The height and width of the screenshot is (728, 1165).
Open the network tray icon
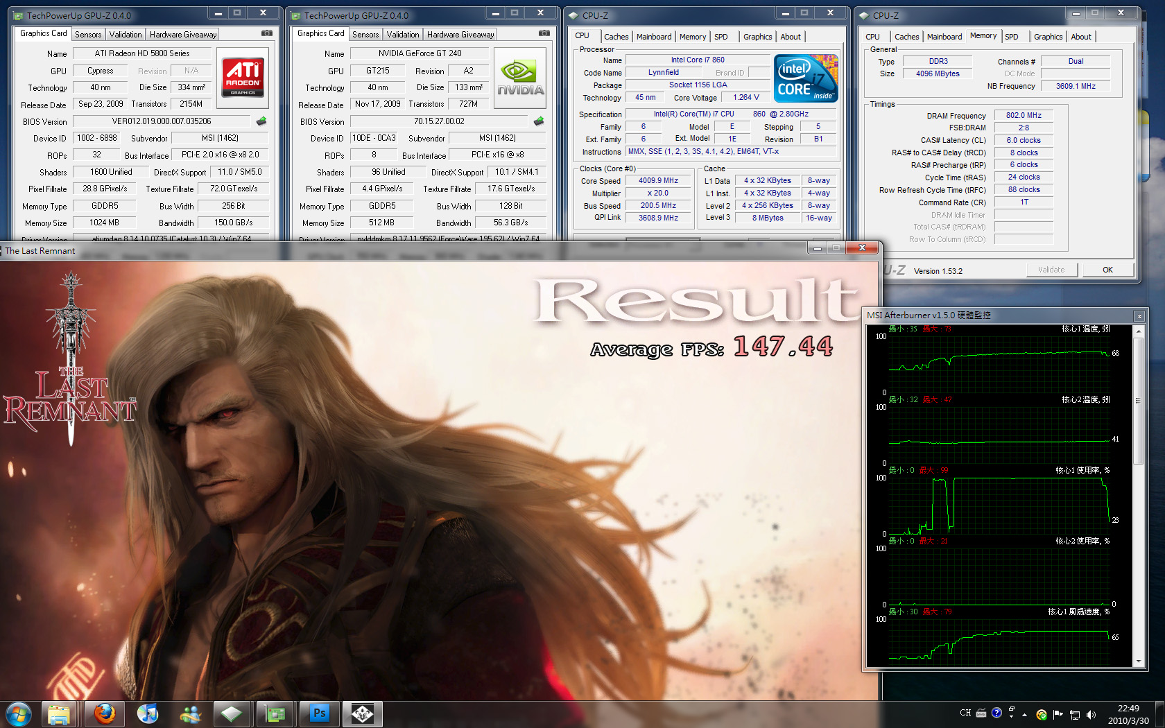pos(1074,714)
